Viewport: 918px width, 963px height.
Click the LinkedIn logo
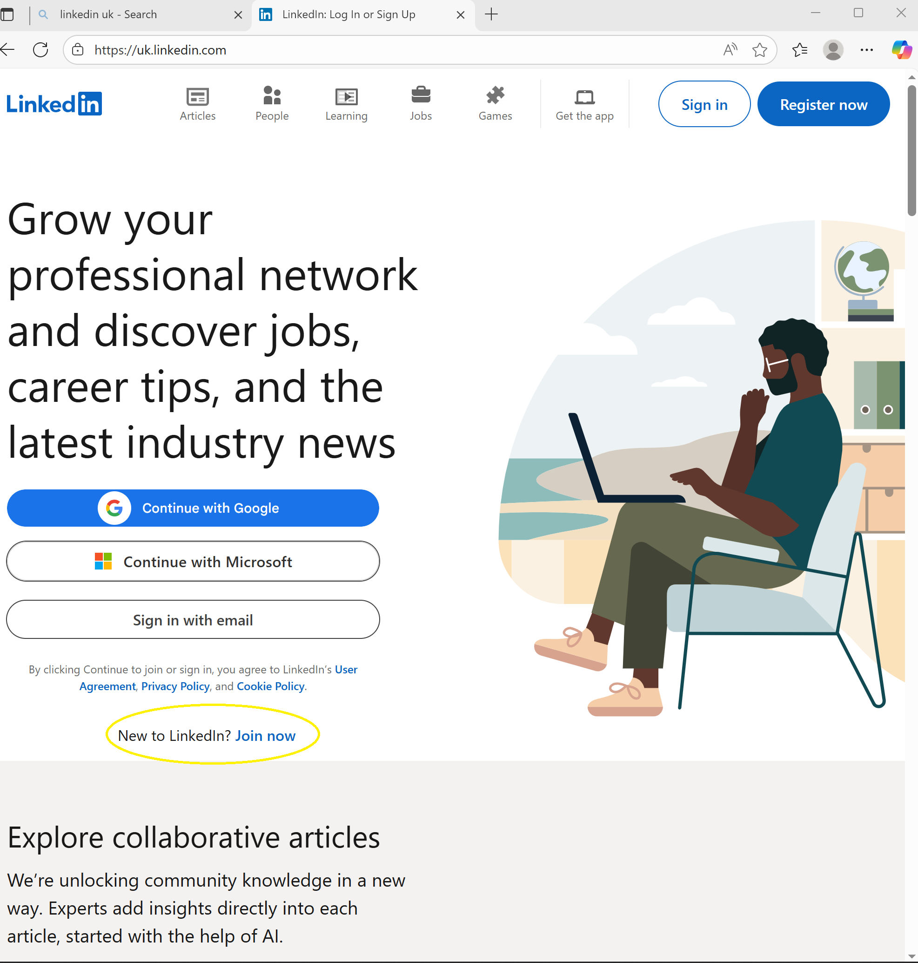54,104
